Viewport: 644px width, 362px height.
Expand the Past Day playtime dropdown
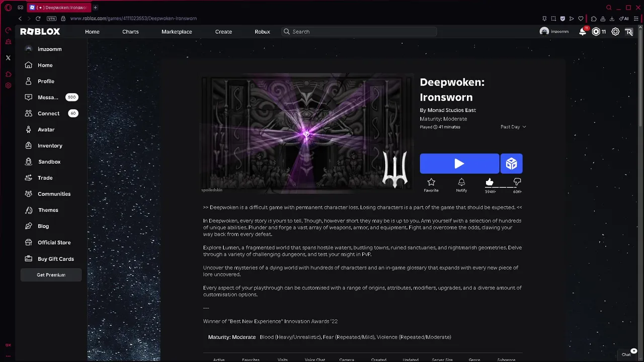[513, 127]
